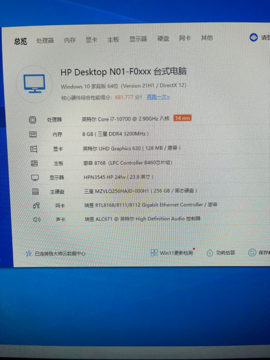Click 瑞昱 RTL8168/8111/8112 network text
The image size is (270, 360).
(151, 205)
